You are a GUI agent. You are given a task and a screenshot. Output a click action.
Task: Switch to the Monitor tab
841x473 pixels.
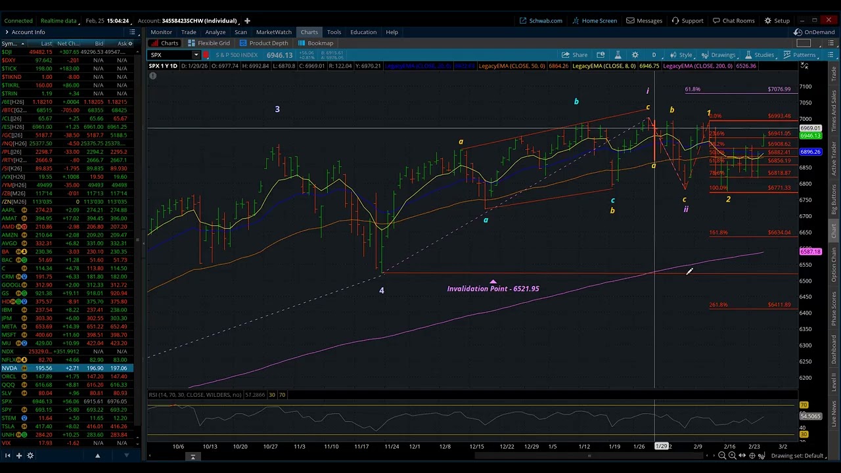(x=161, y=32)
